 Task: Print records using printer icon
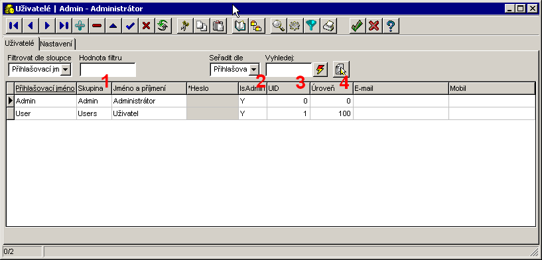pyautogui.click(x=328, y=26)
